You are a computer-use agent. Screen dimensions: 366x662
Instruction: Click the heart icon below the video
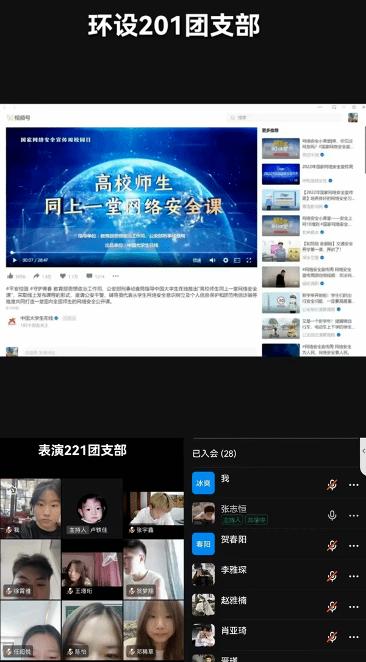[62, 276]
